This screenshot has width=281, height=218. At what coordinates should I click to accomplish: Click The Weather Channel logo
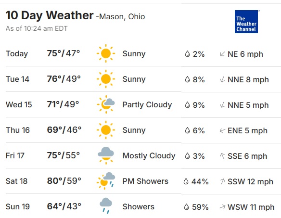click(246, 22)
